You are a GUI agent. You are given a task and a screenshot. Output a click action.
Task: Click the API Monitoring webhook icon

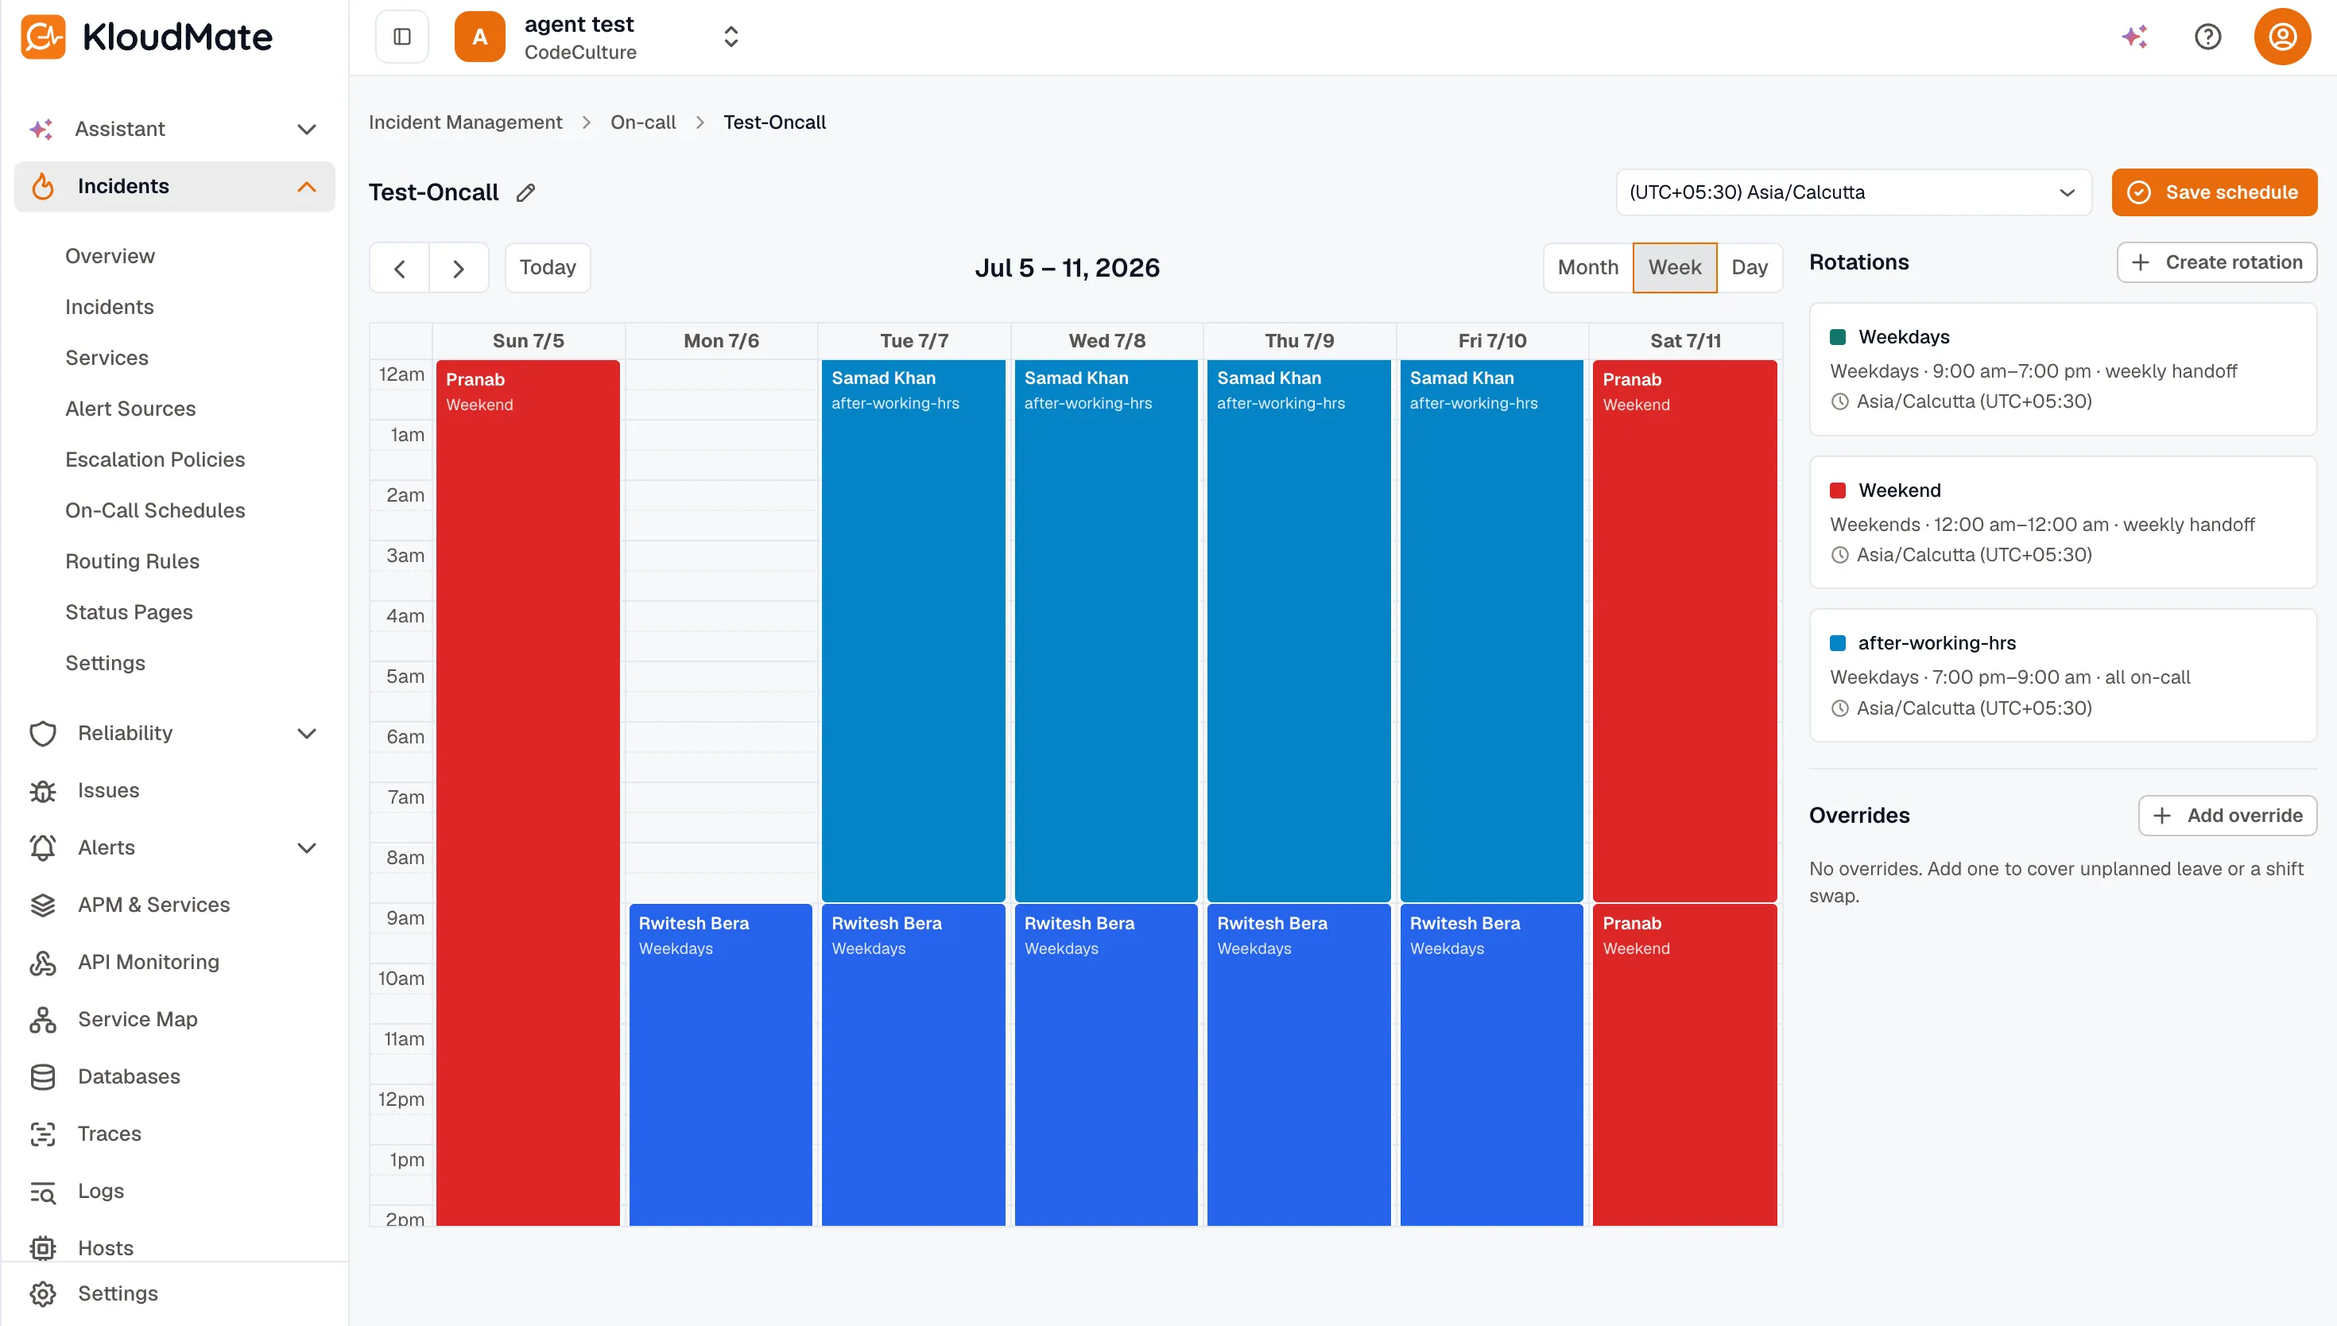tap(43, 962)
